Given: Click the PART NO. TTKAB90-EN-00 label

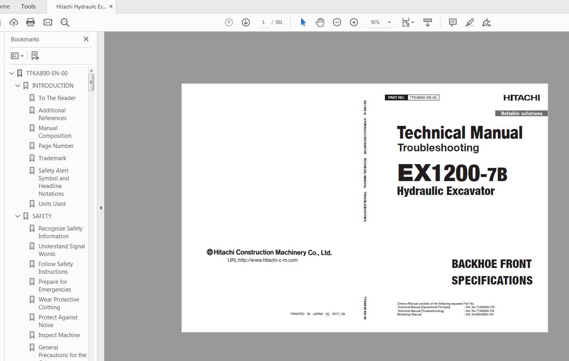Looking at the screenshot, I should click(x=412, y=97).
